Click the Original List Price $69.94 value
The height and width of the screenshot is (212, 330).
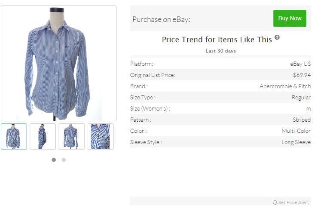coord(302,75)
